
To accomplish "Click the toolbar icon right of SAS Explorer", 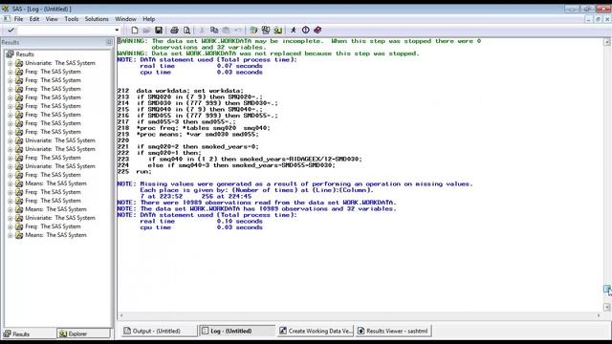I will pyautogui.click(x=278, y=30).
